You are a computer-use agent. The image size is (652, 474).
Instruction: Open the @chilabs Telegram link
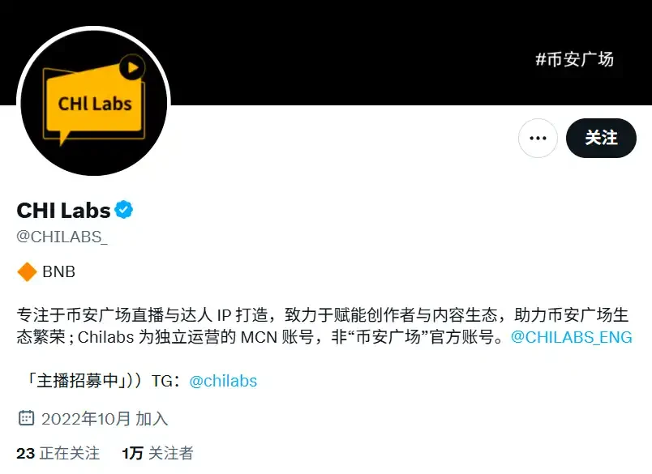[x=223, y=381]
